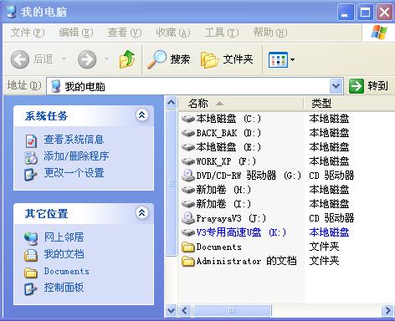Click the add/remove programs icon
The height and width of the screenshot is (321, 395).
coord(31,158)
